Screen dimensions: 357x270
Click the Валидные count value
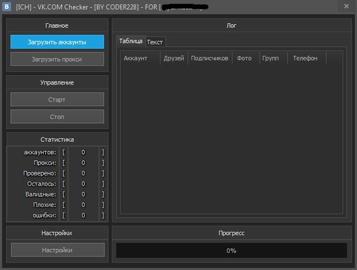[83, 194]
